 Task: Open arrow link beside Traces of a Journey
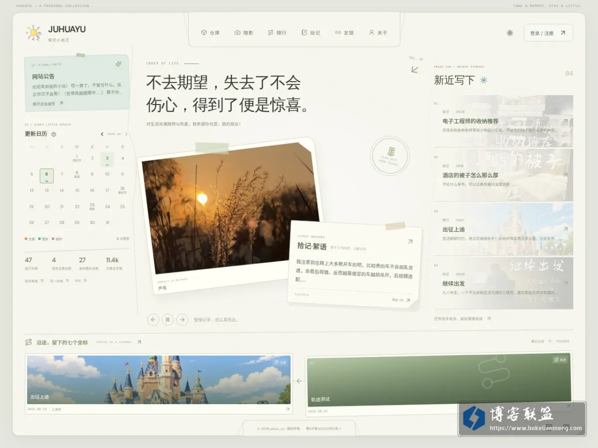(139, 342)
